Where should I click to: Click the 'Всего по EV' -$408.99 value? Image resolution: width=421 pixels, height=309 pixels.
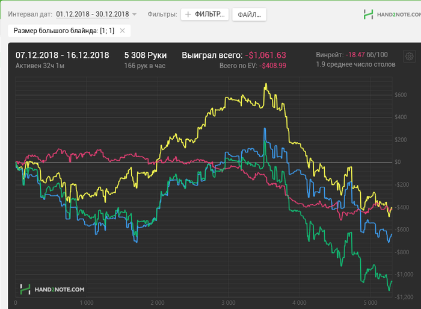tap(272, 66)
